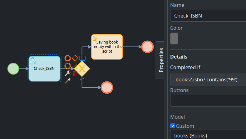The width and height of the screenshot is (246, 139).
Task: Delete element with red trash icon
Action: pos(75,74)
